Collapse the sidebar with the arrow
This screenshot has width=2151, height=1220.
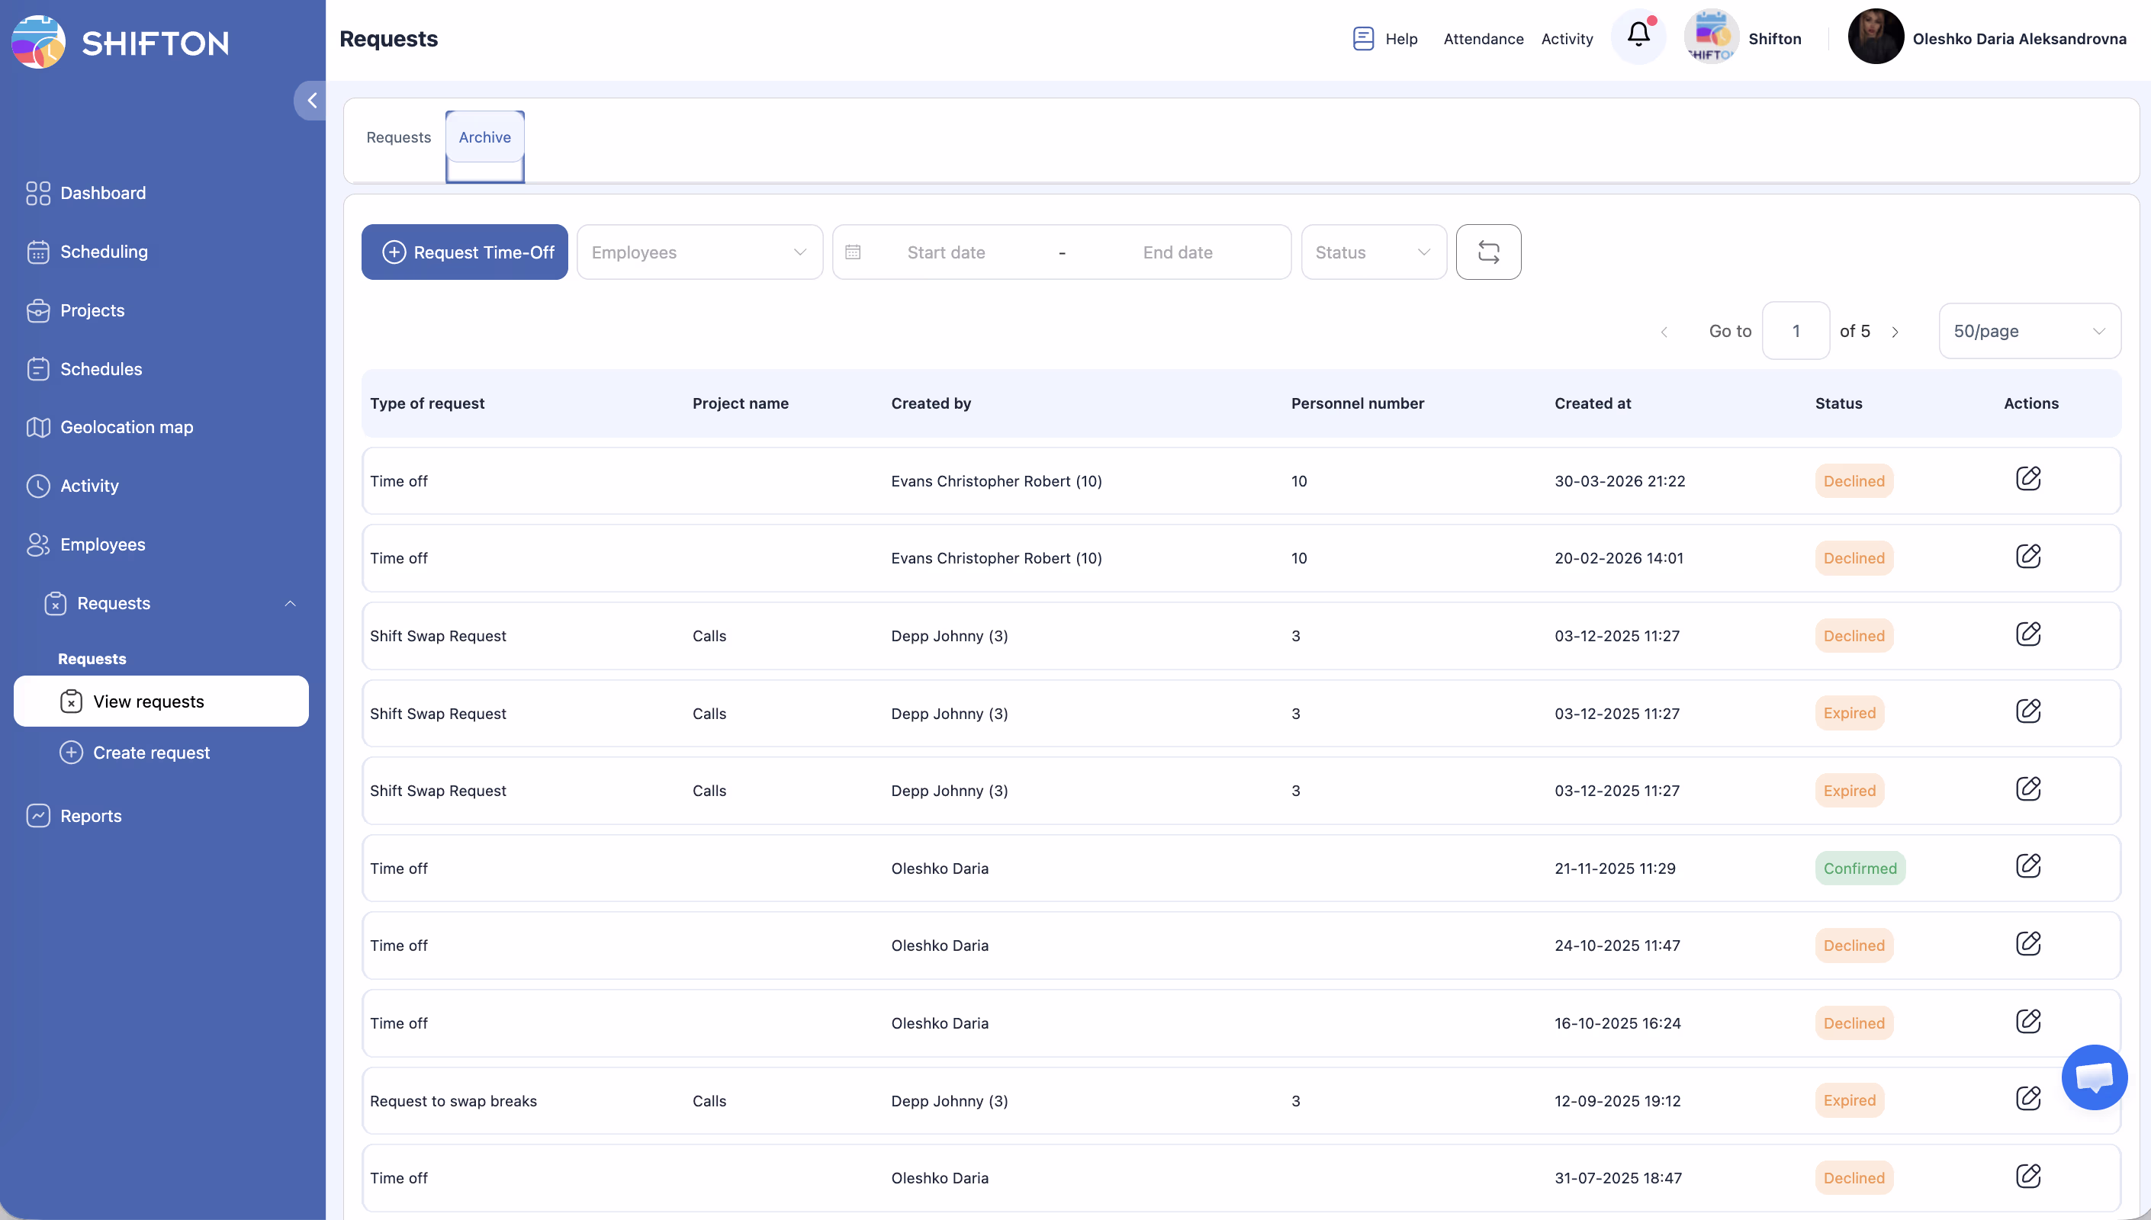pyautogui.click(x=311, y=101)
